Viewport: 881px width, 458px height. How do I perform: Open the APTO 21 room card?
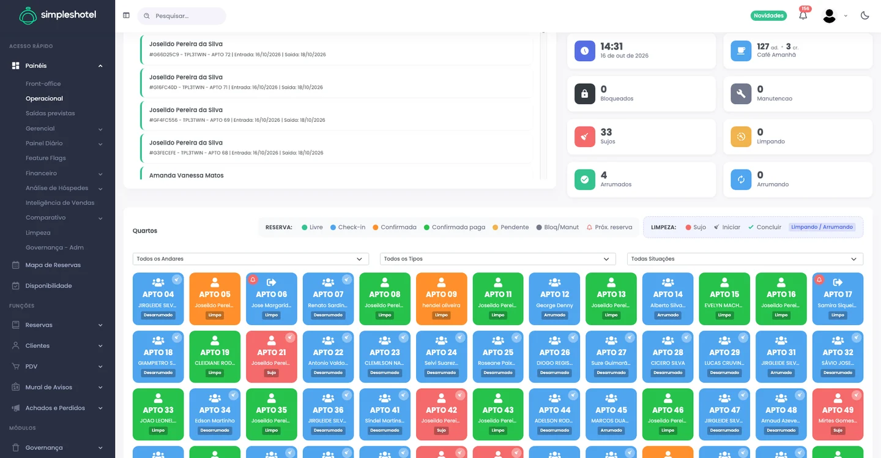coord(272,356)
